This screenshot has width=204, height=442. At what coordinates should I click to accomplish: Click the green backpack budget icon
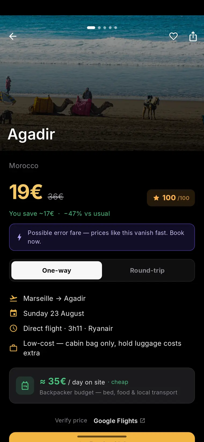pos(25,386)
